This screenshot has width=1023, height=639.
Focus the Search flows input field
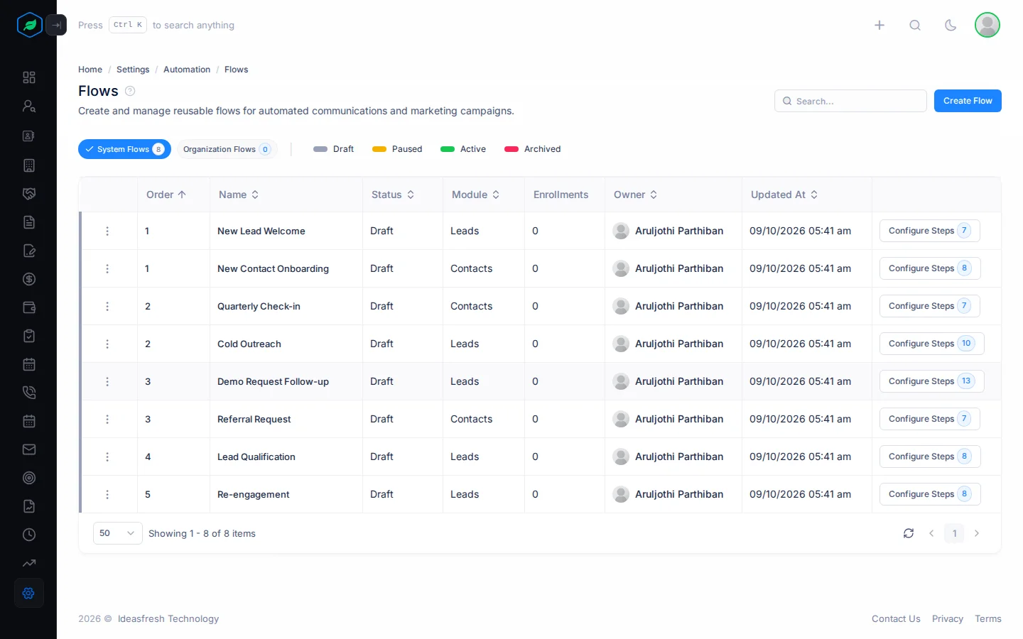[x=850, y=101]
